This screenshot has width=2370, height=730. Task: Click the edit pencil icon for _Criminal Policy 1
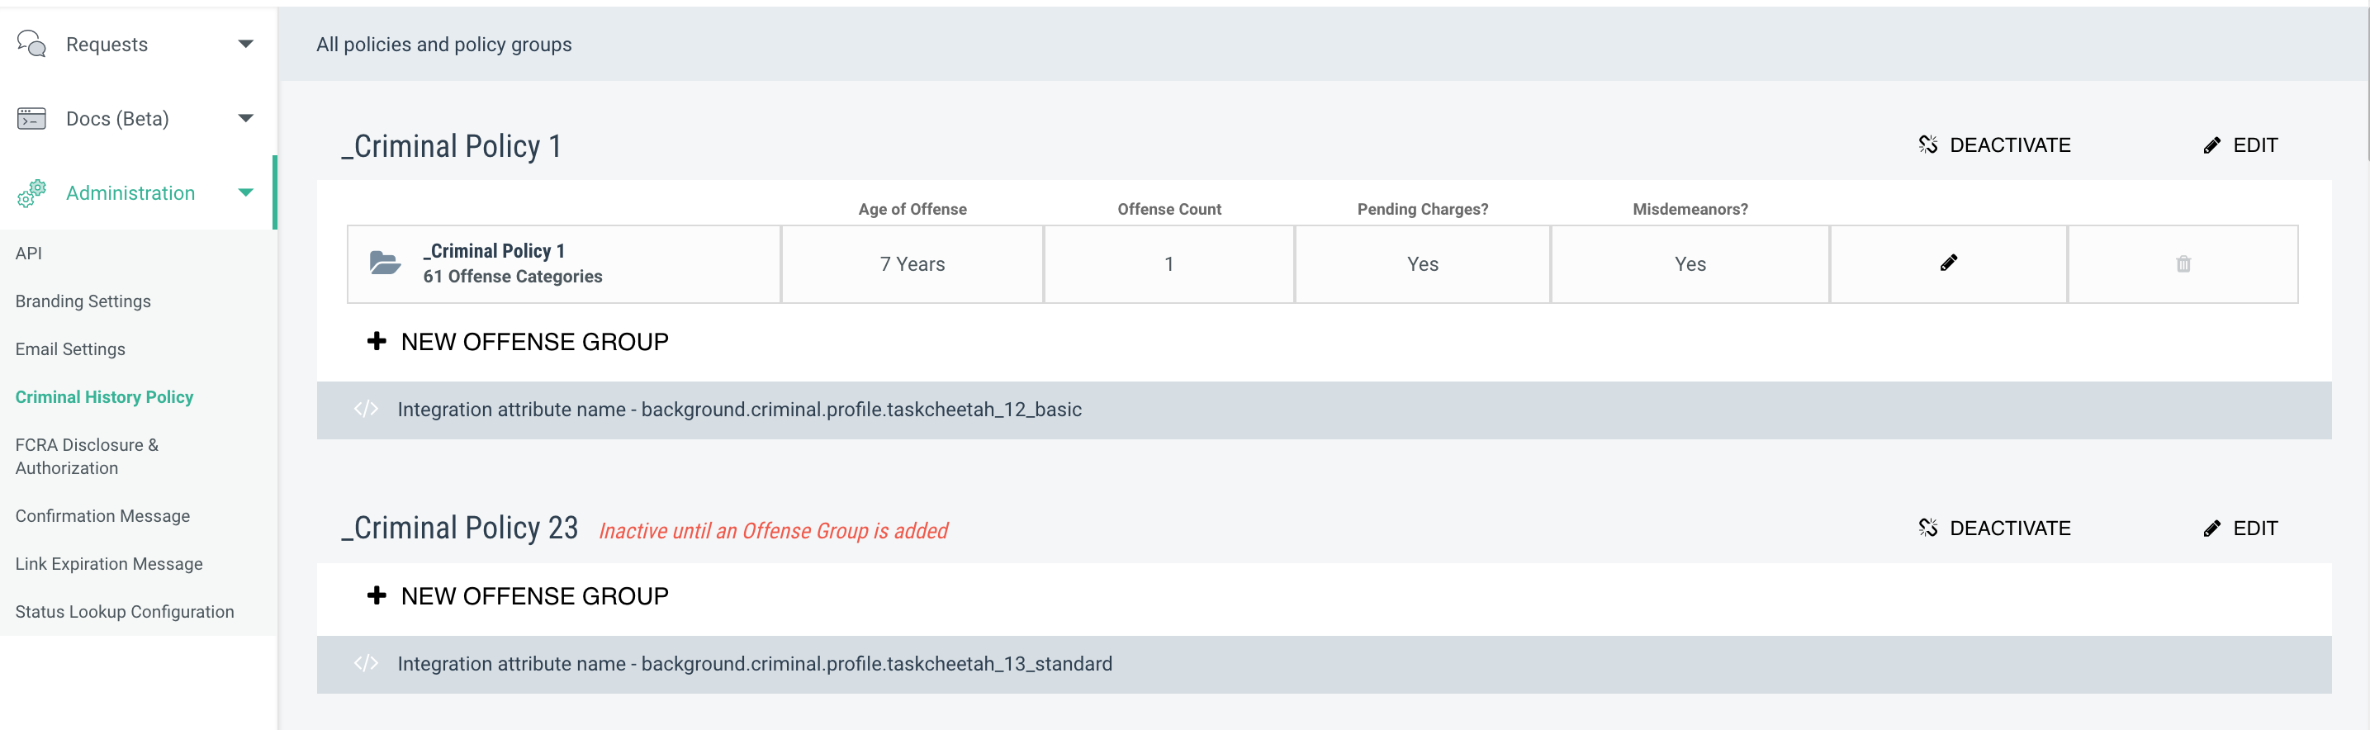click(2211, 145)
